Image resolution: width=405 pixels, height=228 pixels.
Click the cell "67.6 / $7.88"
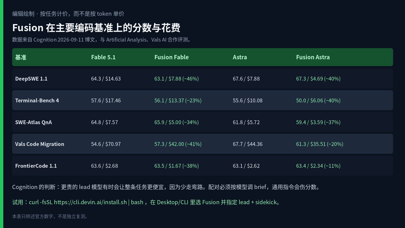click(246, 79)
